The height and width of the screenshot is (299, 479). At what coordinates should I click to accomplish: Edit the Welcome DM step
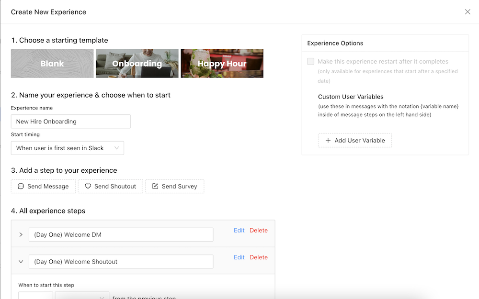tap(239, 231)
